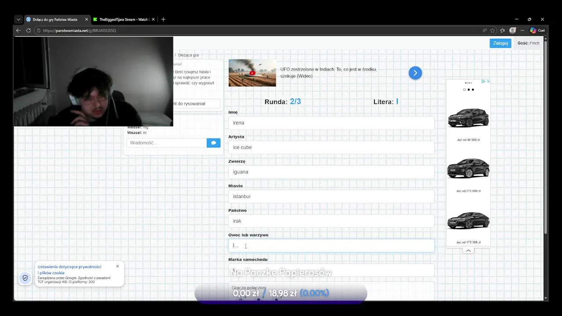Send the chat message with the speech bubble button
Screen dimensions: 562x316
click(213, 143)
